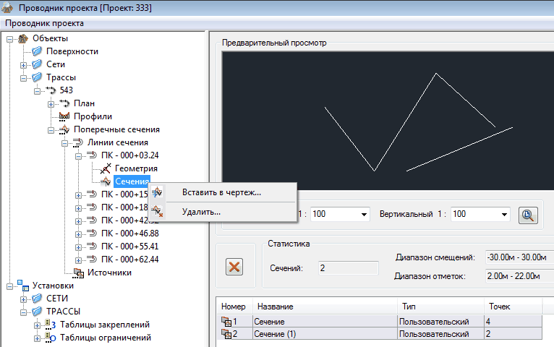Click the zoom magnifier button beside vertical scale
The image size is (554, 347).
tap(529, 215)
